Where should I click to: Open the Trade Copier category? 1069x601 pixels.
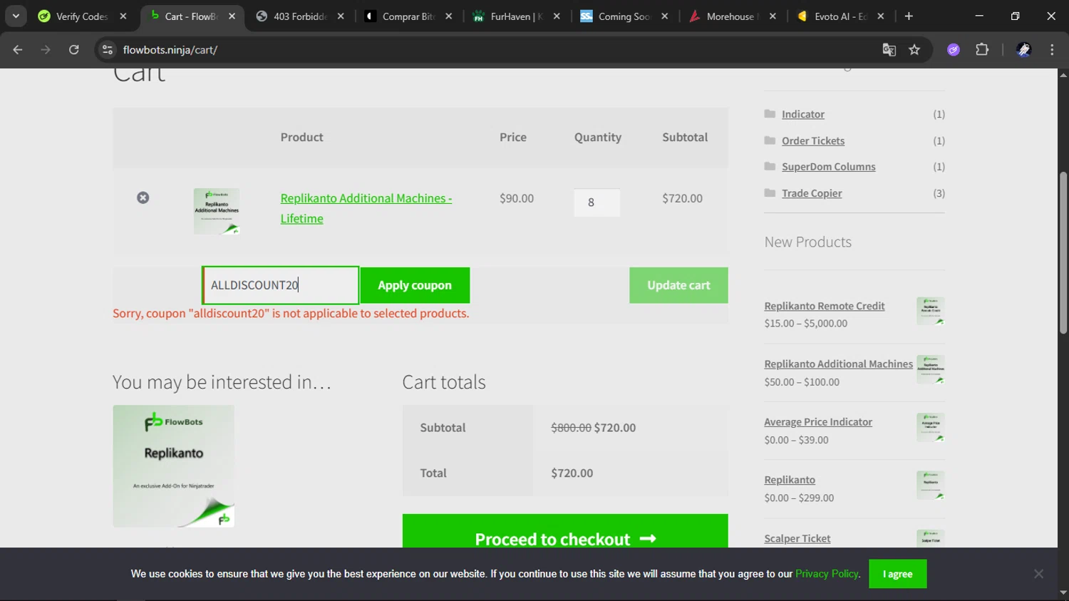point(812,193)
